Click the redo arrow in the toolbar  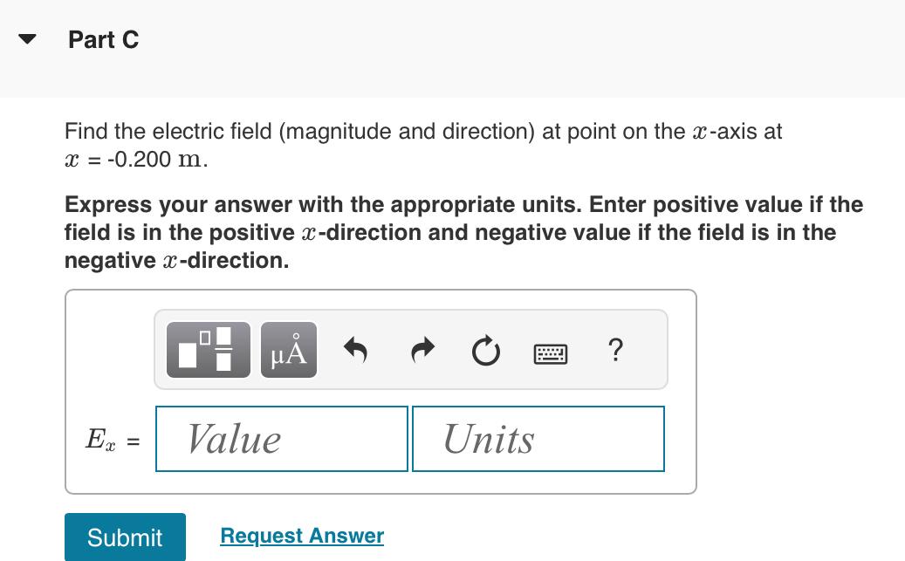(422, 349)
